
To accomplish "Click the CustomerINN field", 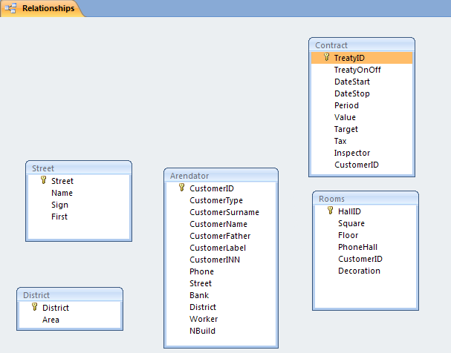I will [x=215, y=260].
